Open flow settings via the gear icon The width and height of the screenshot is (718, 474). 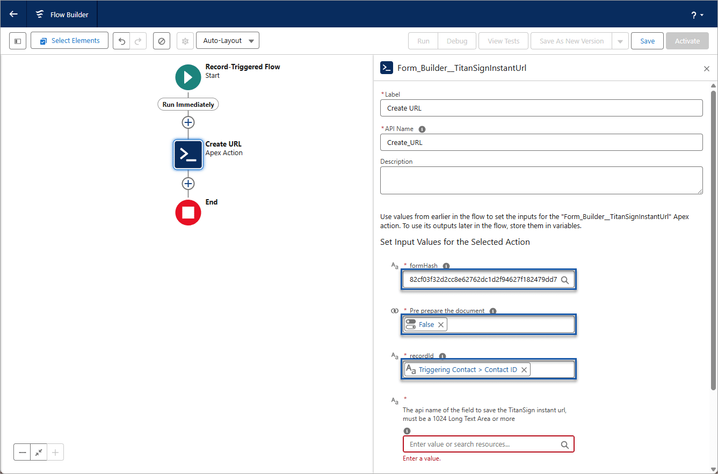pyautogui.click(x=185, y=40)
